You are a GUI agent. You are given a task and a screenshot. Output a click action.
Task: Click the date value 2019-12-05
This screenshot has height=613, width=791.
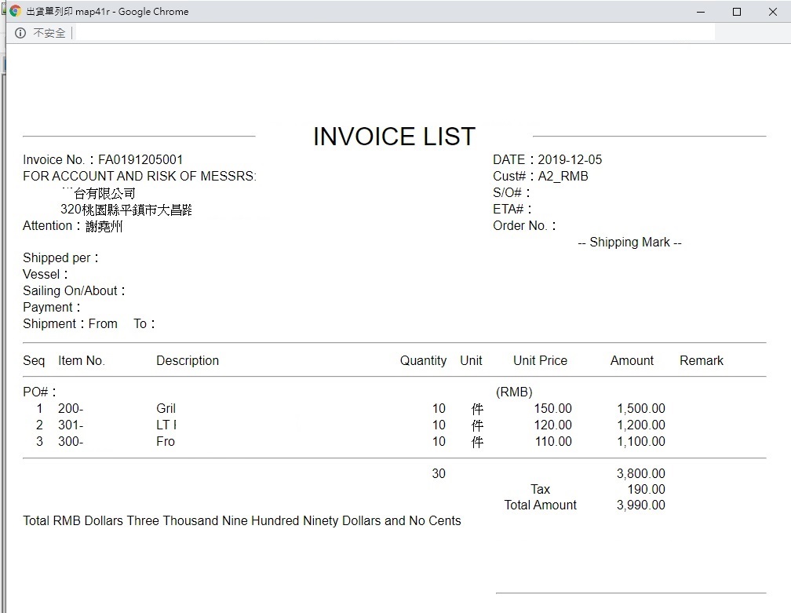[570, 160]
